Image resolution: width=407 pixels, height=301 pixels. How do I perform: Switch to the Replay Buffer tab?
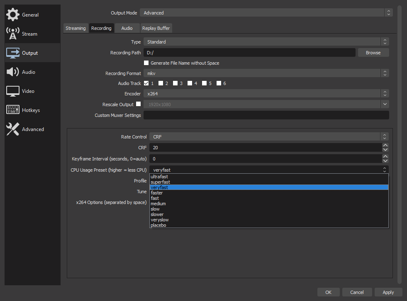pyautogui.click(x=156, y=28)
